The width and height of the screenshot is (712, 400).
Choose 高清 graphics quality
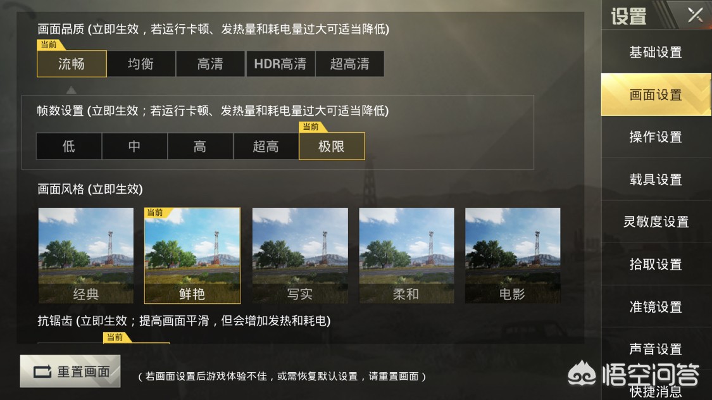click(210, 63)
